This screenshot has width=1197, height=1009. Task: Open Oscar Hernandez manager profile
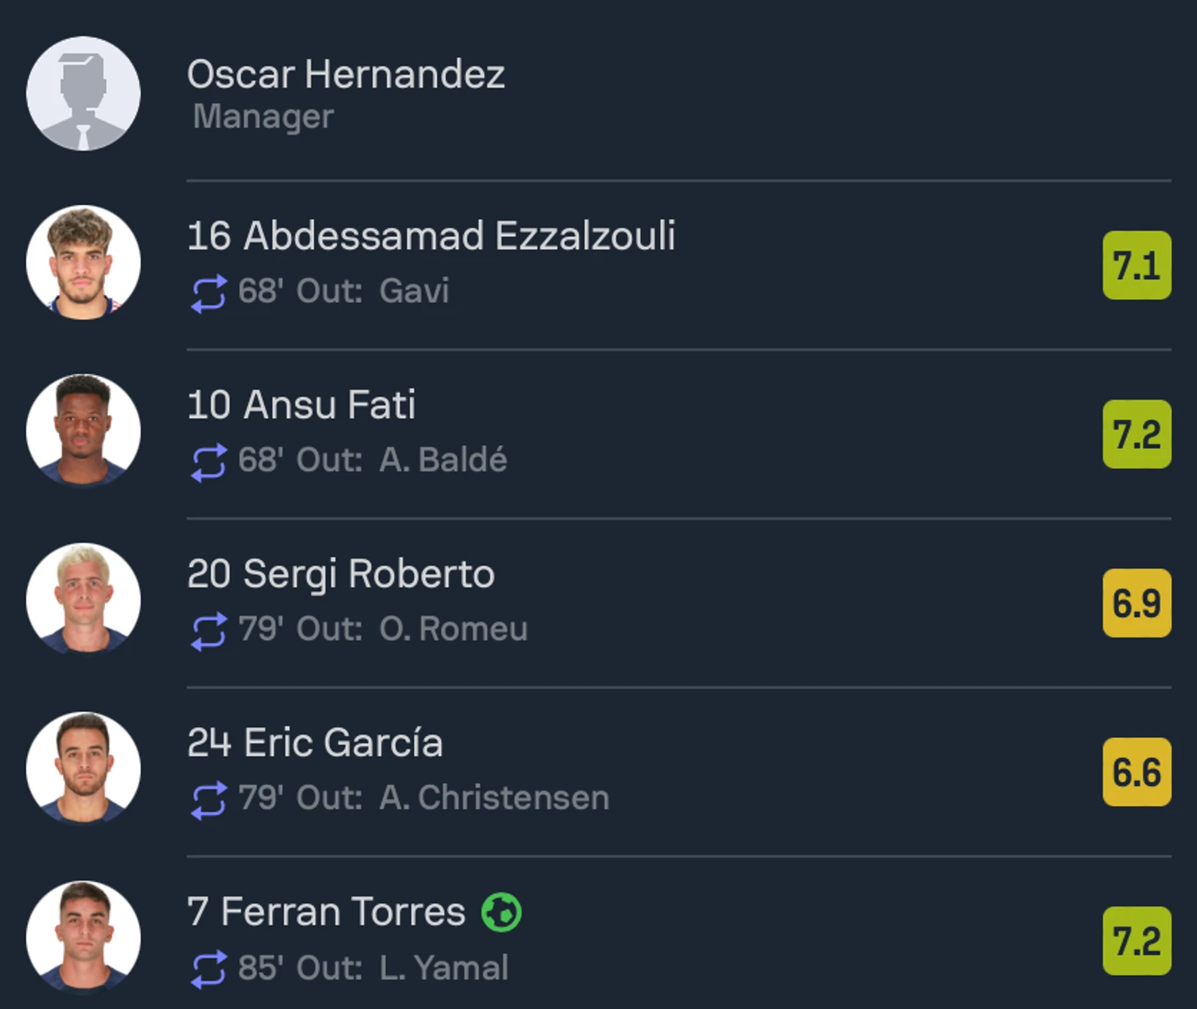point(345,75)
